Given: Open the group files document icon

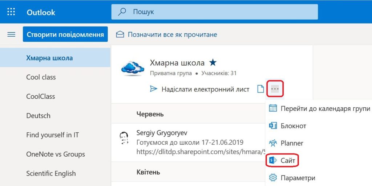Looking at the screenshot, I should (x=261, y=89).
